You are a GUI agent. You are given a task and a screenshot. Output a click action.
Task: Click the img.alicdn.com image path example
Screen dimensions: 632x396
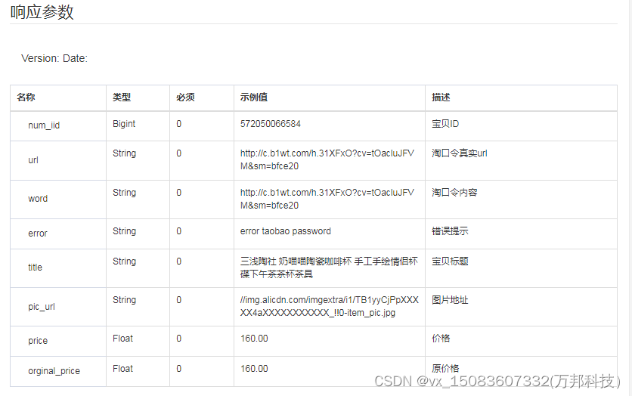(330, 307)
